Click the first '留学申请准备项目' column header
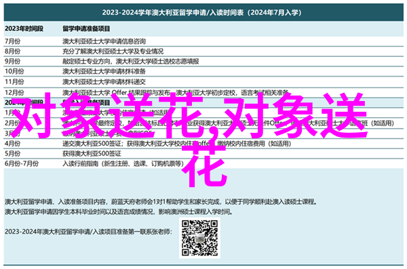 pos(86,28)
